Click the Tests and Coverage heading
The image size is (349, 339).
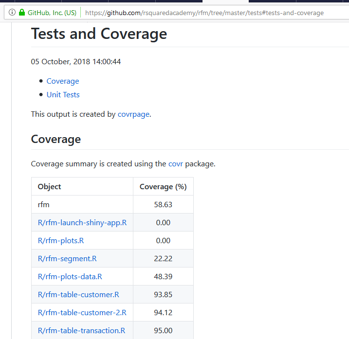[x=99, y=34]
